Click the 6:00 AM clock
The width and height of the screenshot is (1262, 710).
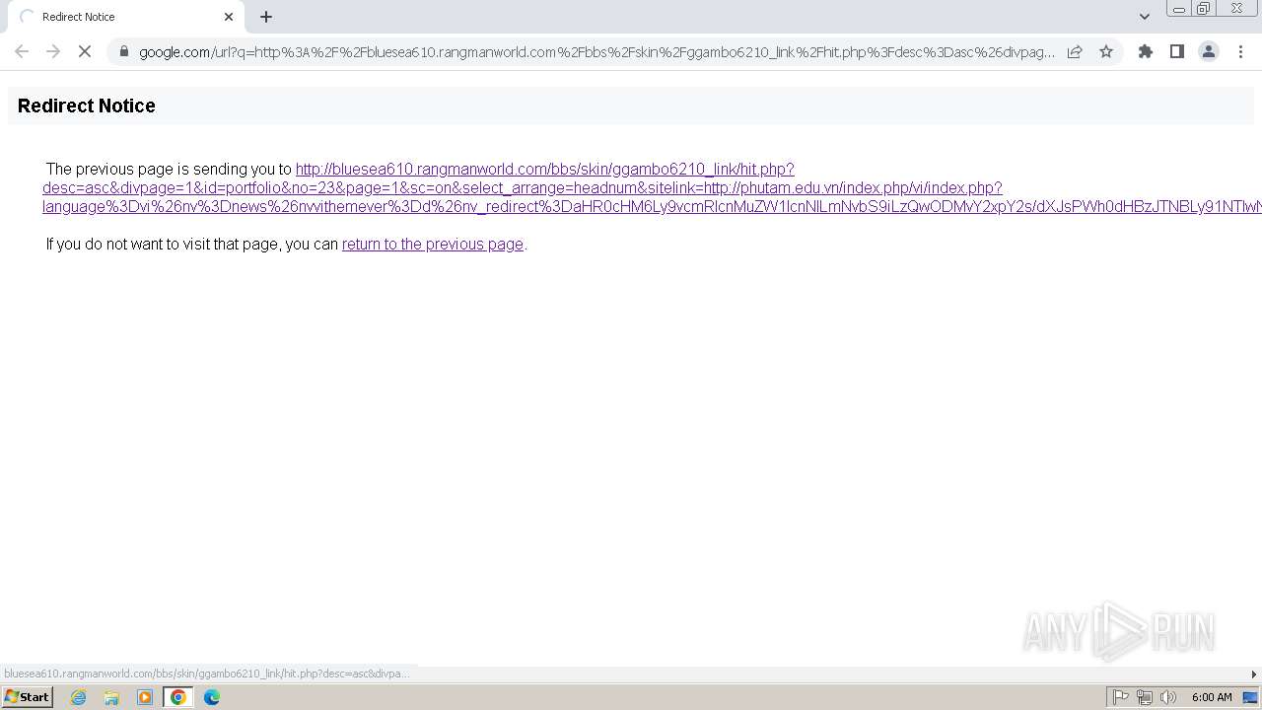coord(1212,697)
